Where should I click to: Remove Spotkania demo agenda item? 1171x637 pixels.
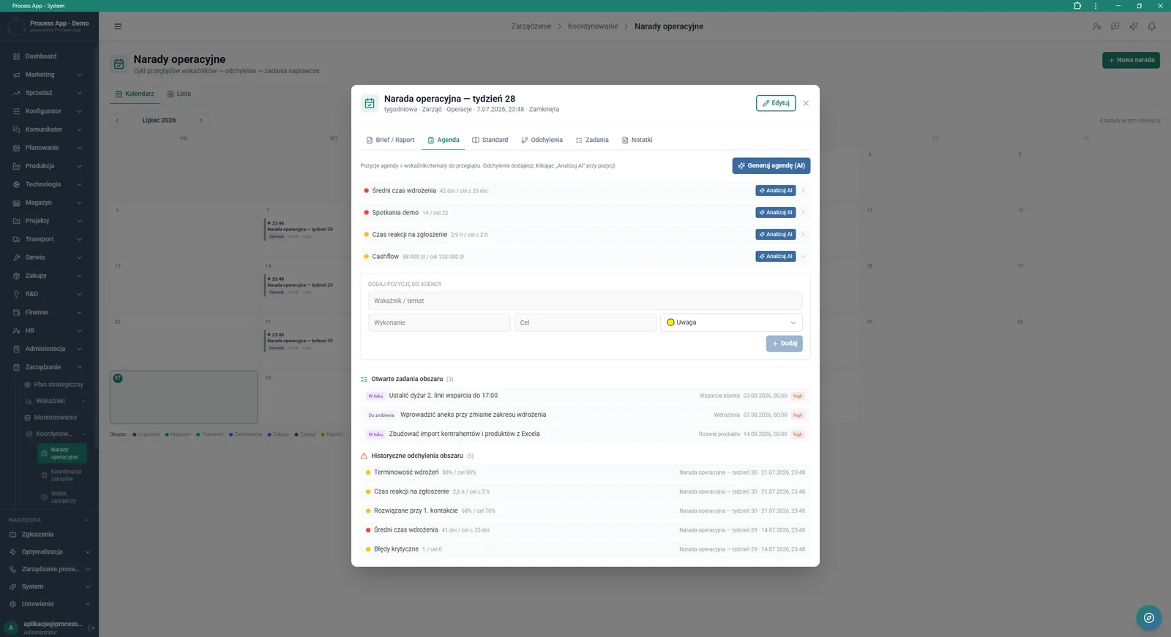point(803,213)
